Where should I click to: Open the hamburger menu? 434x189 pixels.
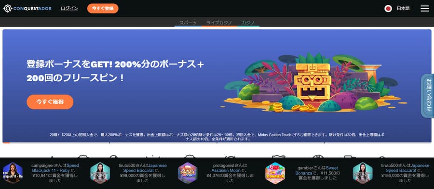coord(424,9)
